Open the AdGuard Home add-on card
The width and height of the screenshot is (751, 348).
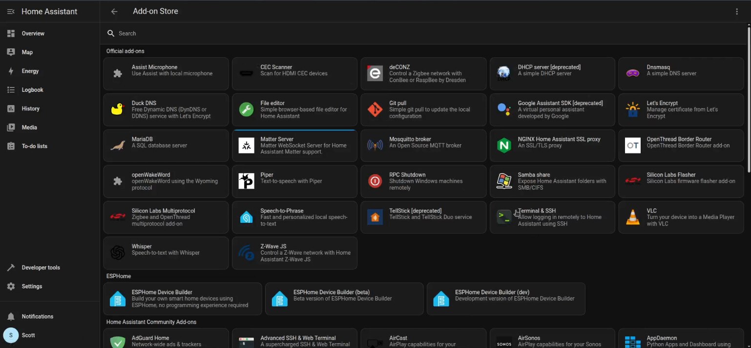pyautogui.click(x=166, y=338)
